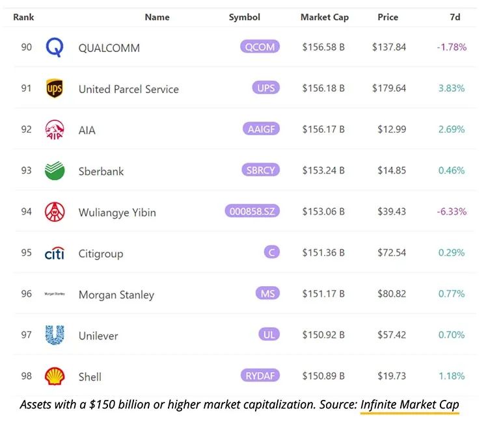Click the QUALCOMM logo icon
Screen dimensions: 488x424
click(55, 47)
